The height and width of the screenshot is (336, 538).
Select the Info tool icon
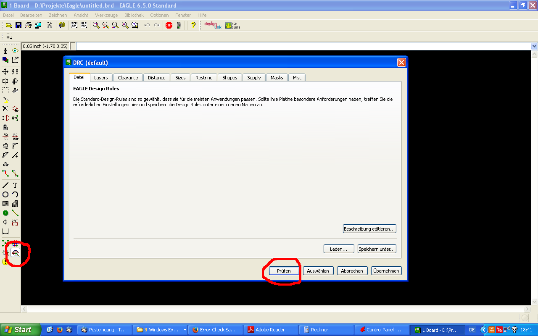click(5, 51)
